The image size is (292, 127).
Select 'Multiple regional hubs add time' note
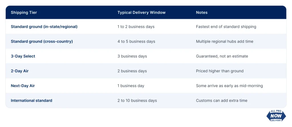225,41
